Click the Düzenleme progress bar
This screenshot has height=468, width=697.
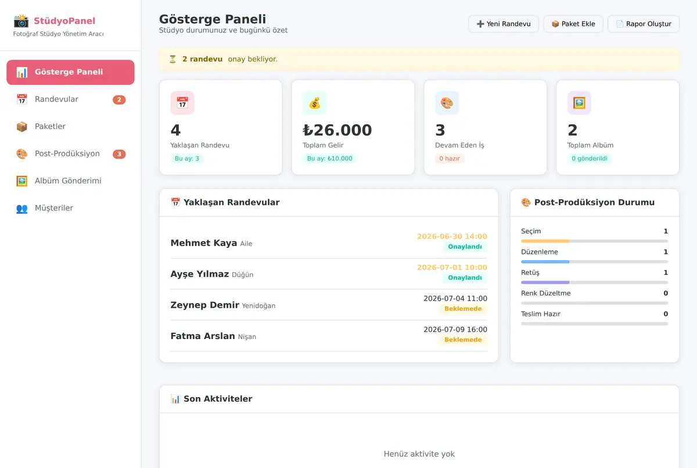click(x=594, y=262)
